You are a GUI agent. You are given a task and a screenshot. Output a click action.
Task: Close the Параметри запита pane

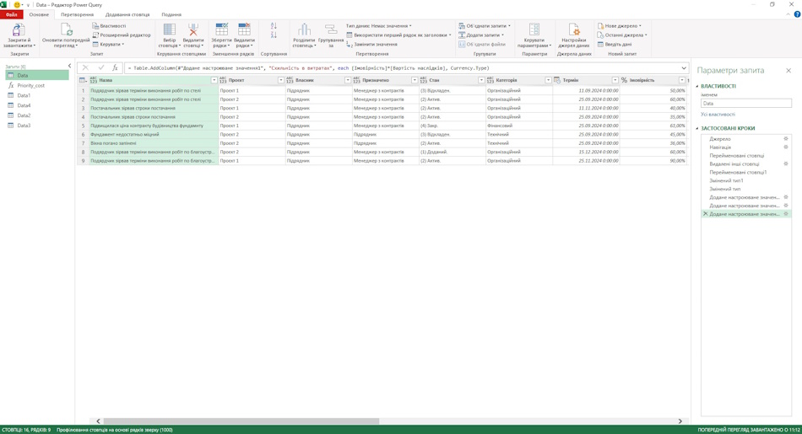(788, 71)
